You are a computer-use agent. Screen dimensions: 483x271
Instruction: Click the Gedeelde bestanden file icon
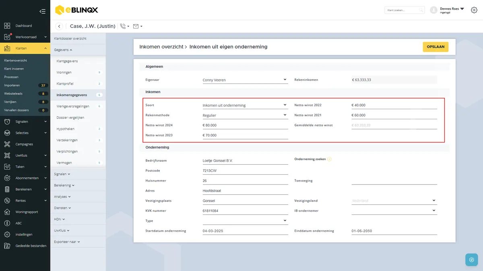coord(7,246)
